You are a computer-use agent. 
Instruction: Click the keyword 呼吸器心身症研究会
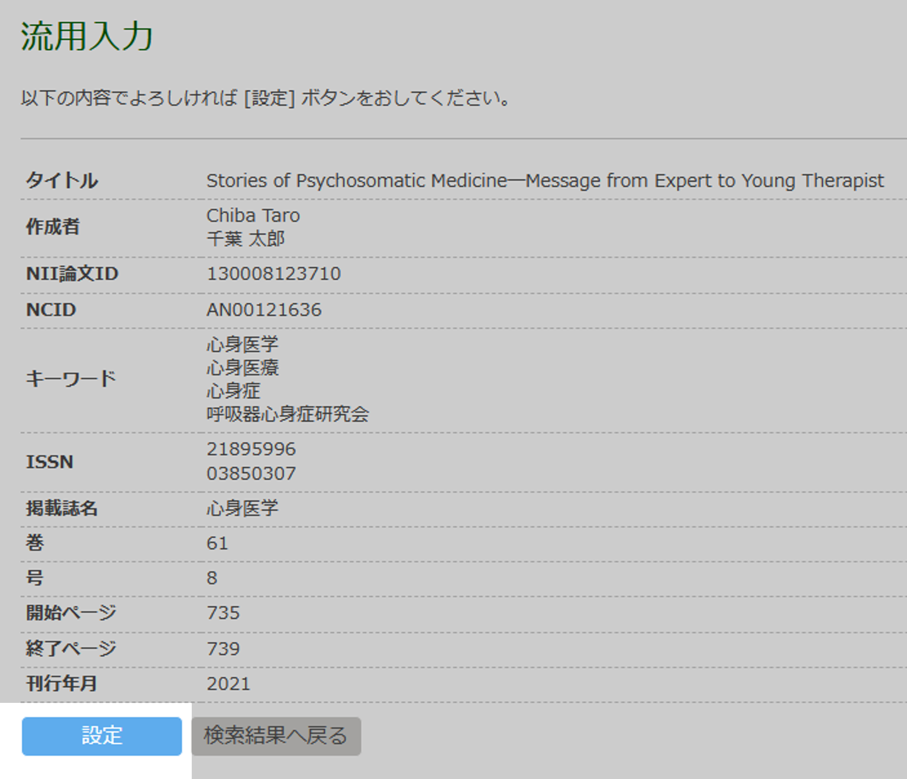click(x=287, y=414)
